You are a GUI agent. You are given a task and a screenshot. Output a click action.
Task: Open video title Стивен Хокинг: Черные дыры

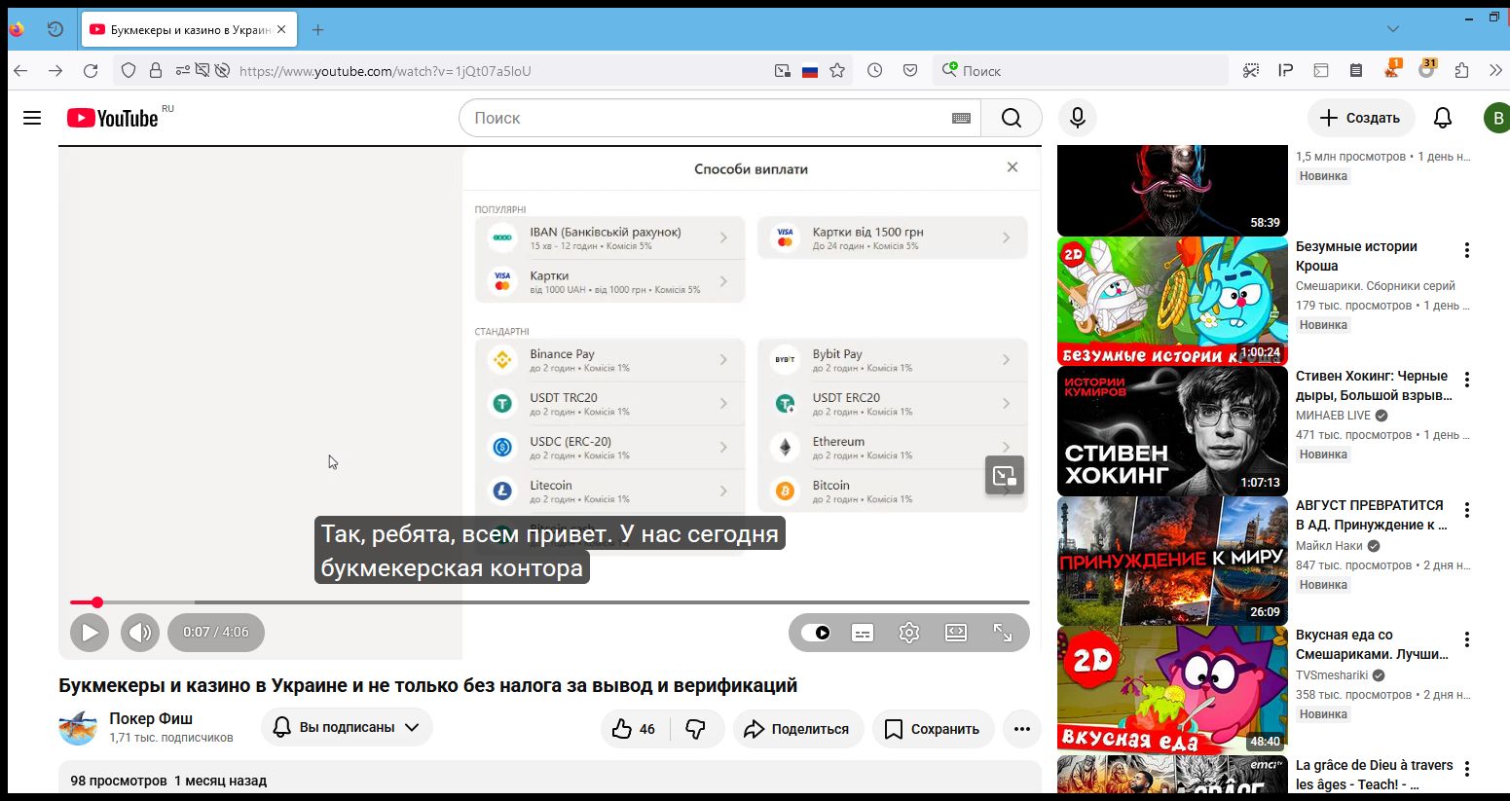coord(1374,385)
